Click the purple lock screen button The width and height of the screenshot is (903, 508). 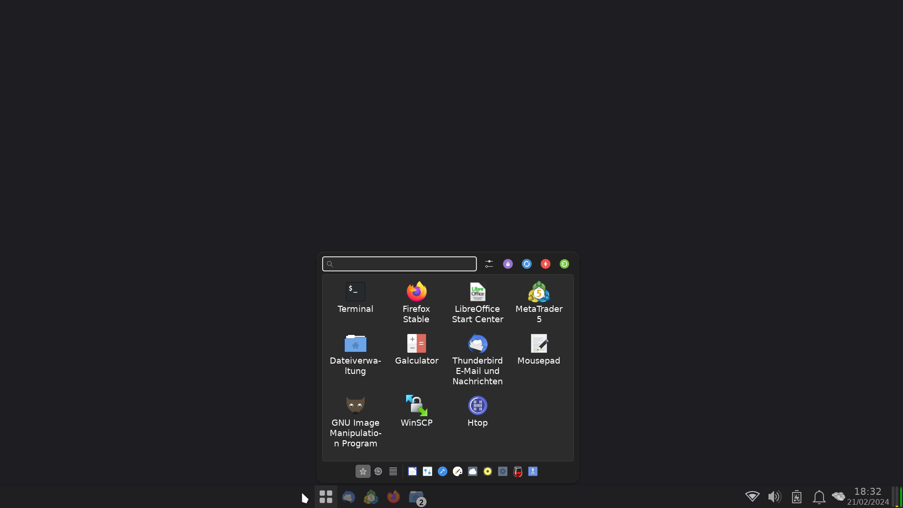pyautogui.click(x=507, y=264)
